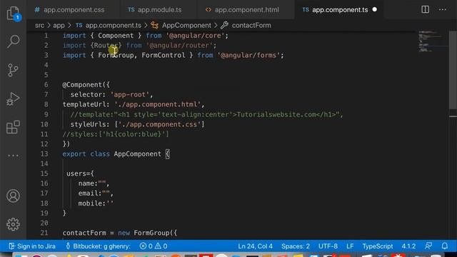
Task: Open the AppComponent breadcrumb symbol
Action: [181, 26]
